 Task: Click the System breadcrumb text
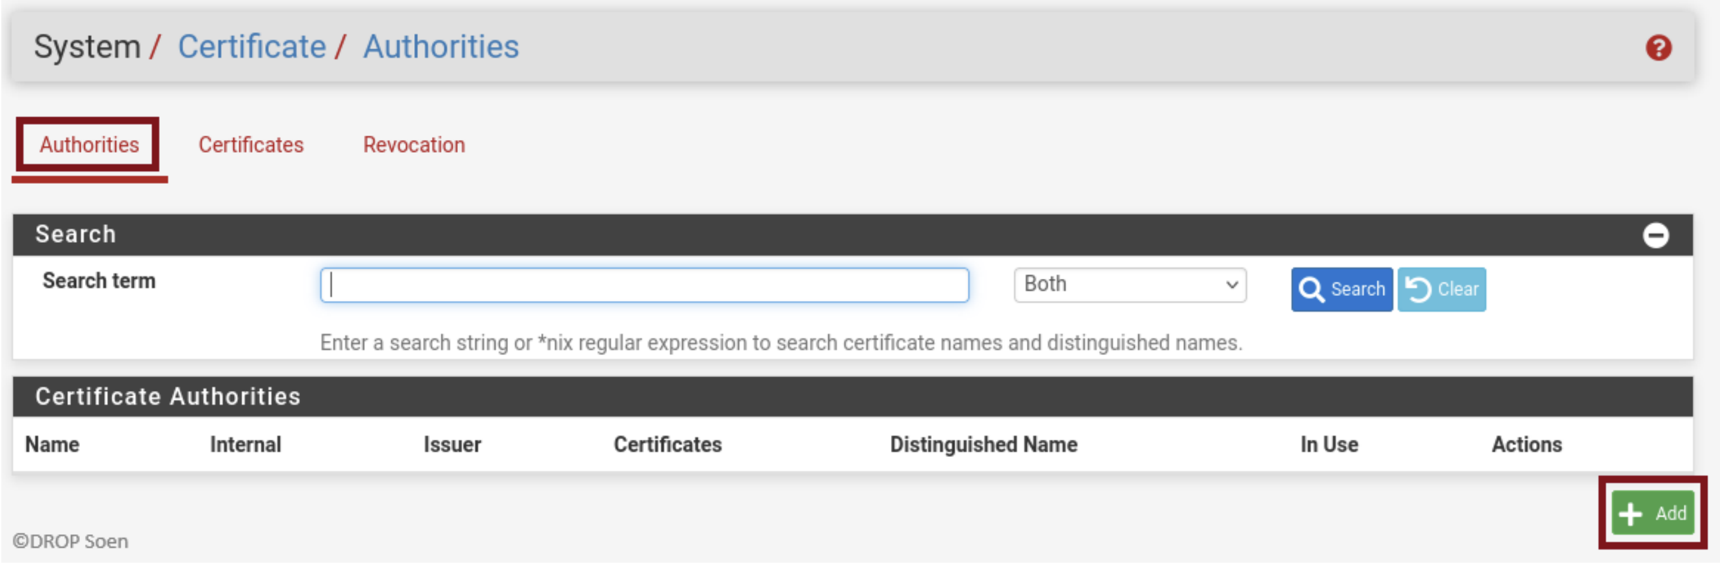(x=87, y=47)
